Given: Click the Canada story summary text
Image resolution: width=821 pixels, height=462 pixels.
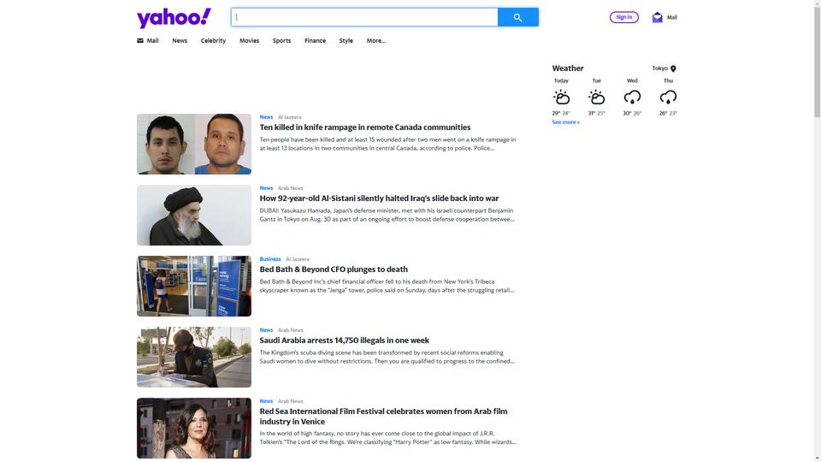Looking at the screenshot, I should [388, 144].
